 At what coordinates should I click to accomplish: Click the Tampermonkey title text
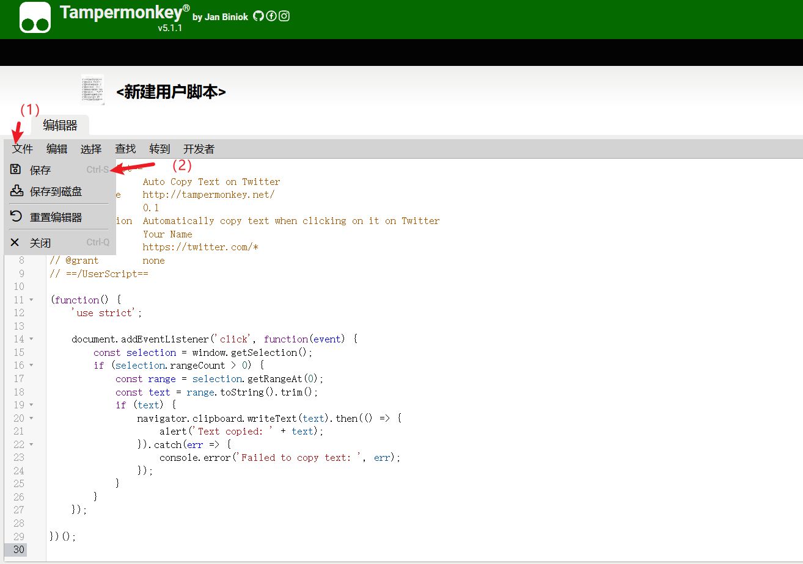(121, 12)
